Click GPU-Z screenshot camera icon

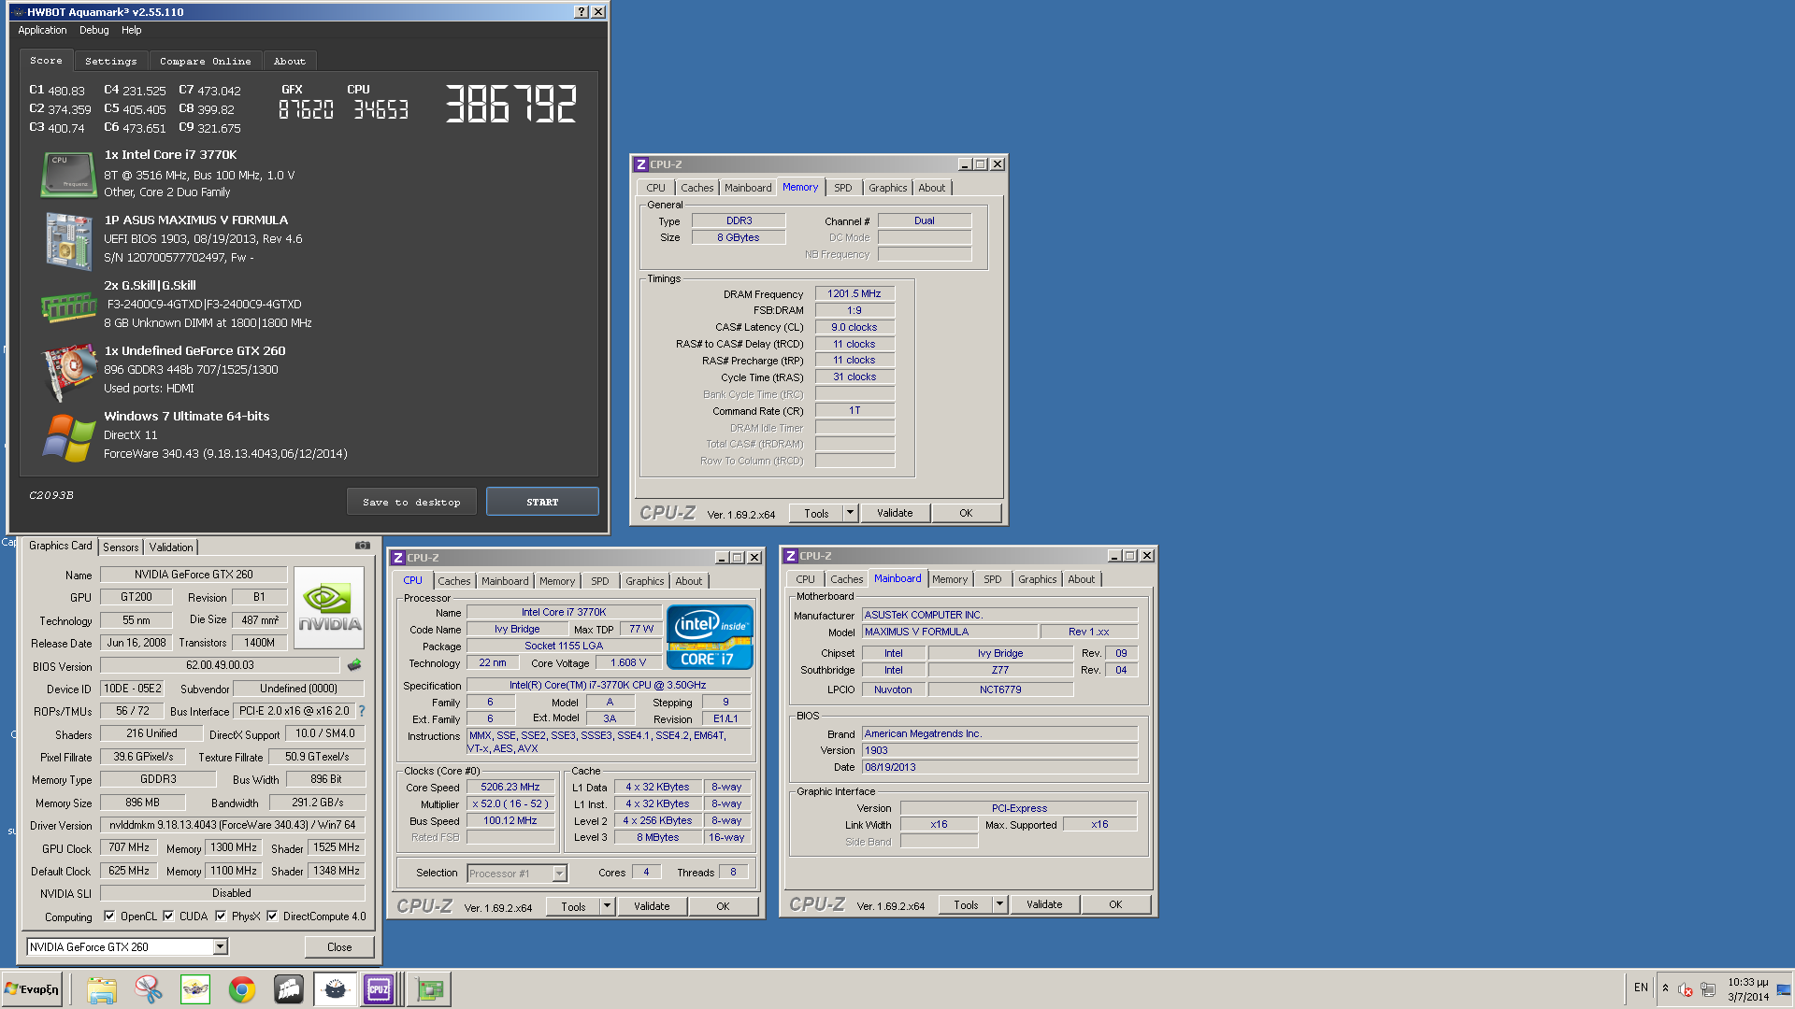(x=363, y=546)
